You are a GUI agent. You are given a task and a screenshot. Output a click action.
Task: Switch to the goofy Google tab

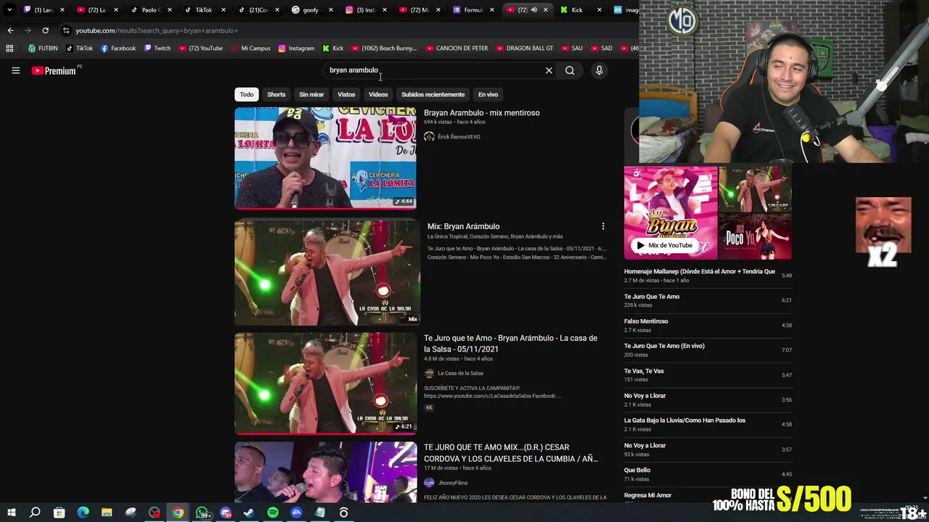click(x=311, y=10)
